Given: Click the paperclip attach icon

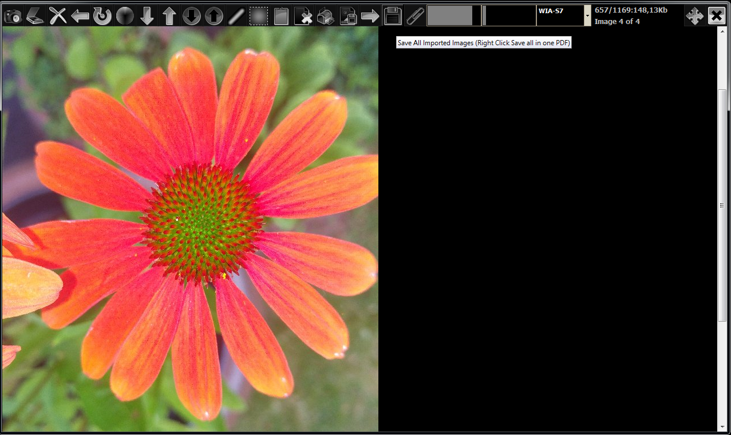Looking at the screenshot, I should pyautogui.click(x=415, y=16).
